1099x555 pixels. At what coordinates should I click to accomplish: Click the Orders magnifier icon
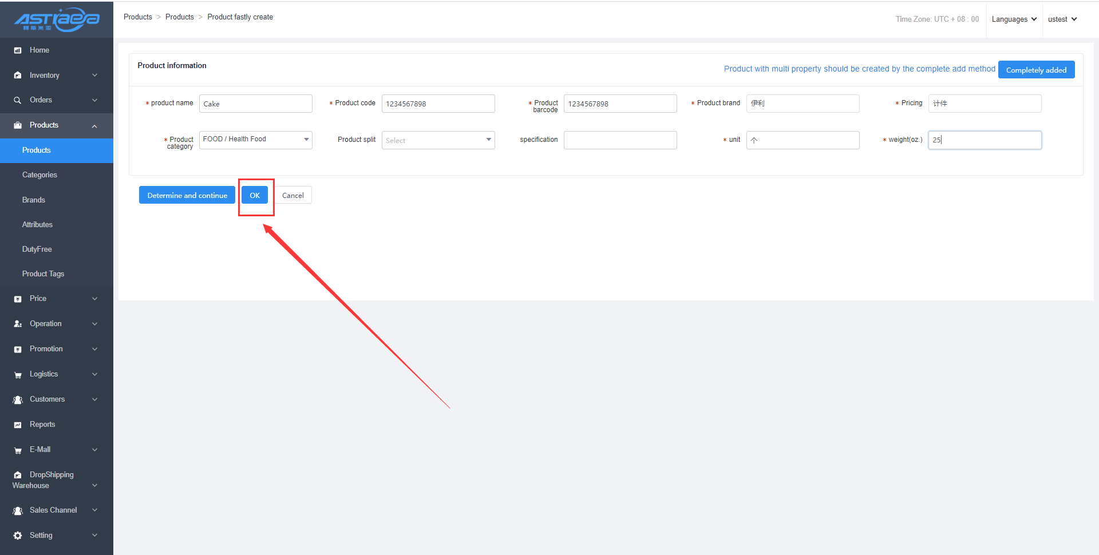pyautogui.click(x=18, y=100)
